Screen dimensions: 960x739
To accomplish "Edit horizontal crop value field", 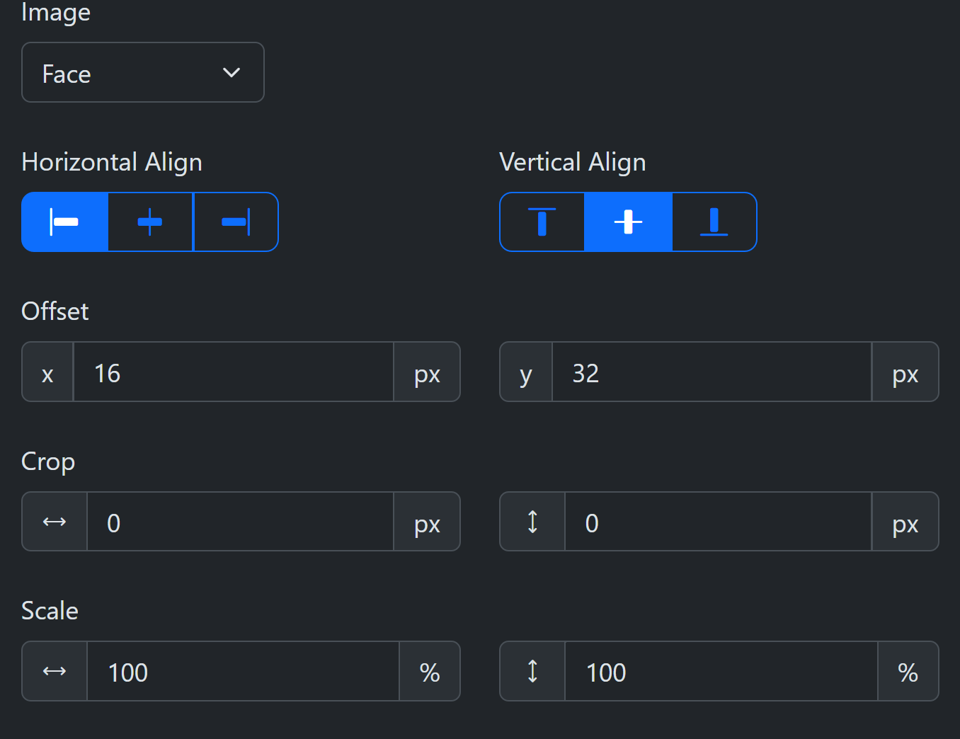I will (240, 522).
